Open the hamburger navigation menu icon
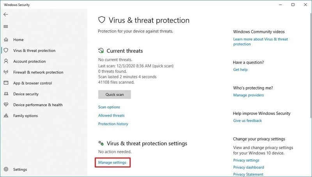Viewport: 312px width, 177px height. (6, 26)
